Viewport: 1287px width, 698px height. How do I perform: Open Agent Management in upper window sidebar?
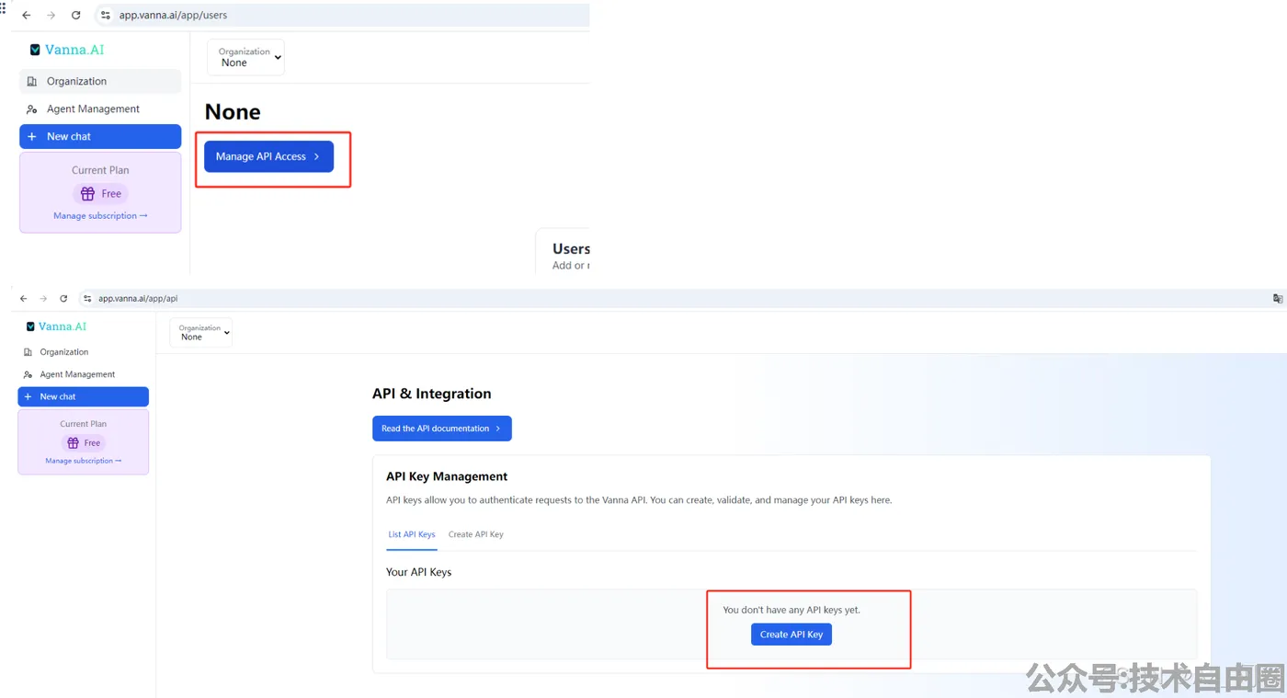pos(100,109)
